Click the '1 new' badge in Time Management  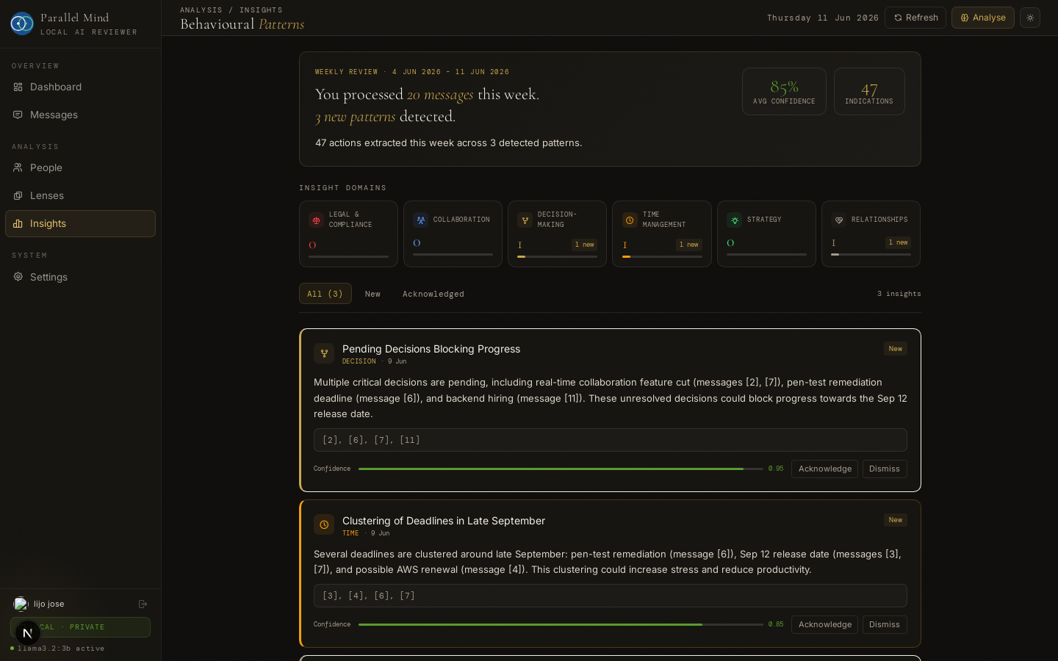click(x=689, y=245)
